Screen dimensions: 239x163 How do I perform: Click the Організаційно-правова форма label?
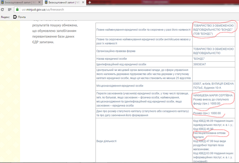(x=116, y=51)
